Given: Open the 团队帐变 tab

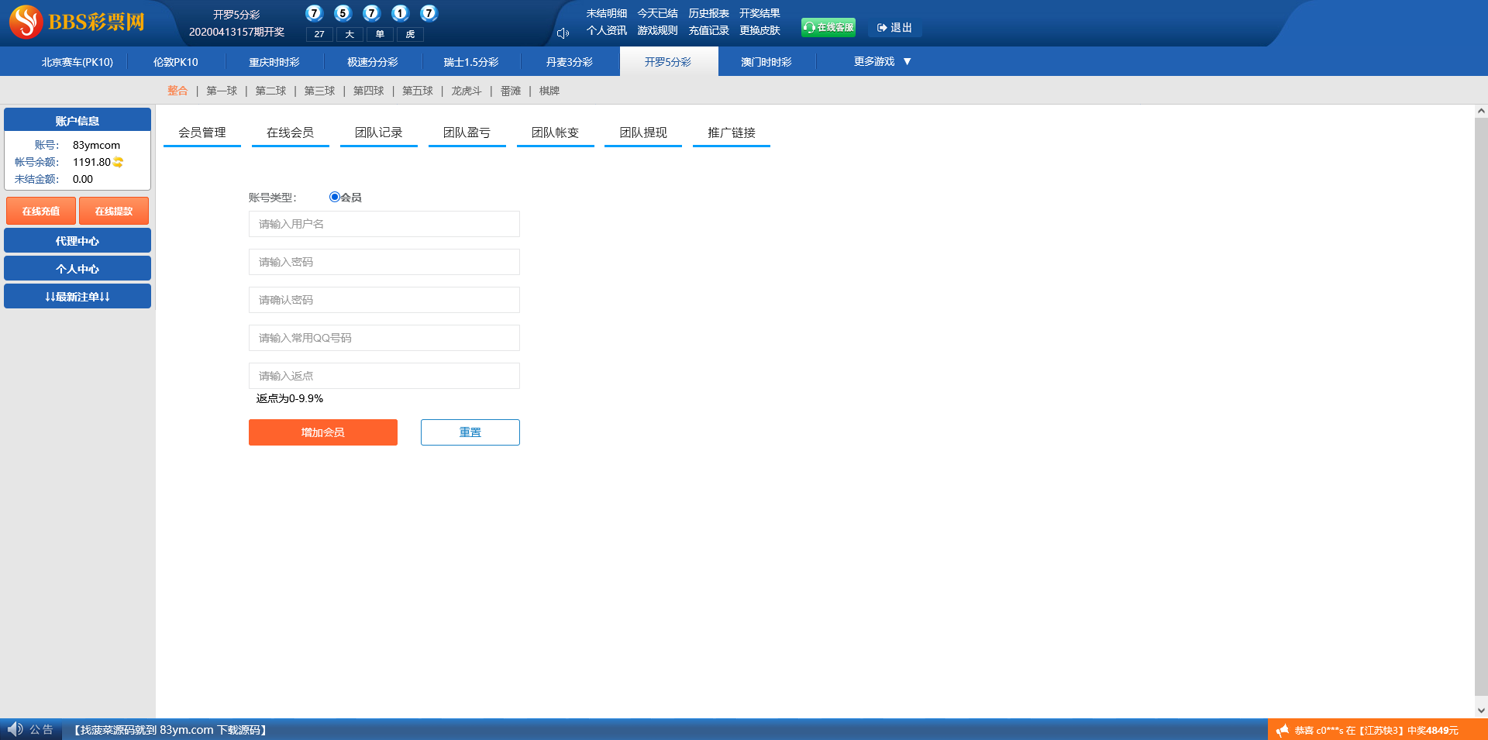Looking at the screenshot, I should click(x=556, y=133).
